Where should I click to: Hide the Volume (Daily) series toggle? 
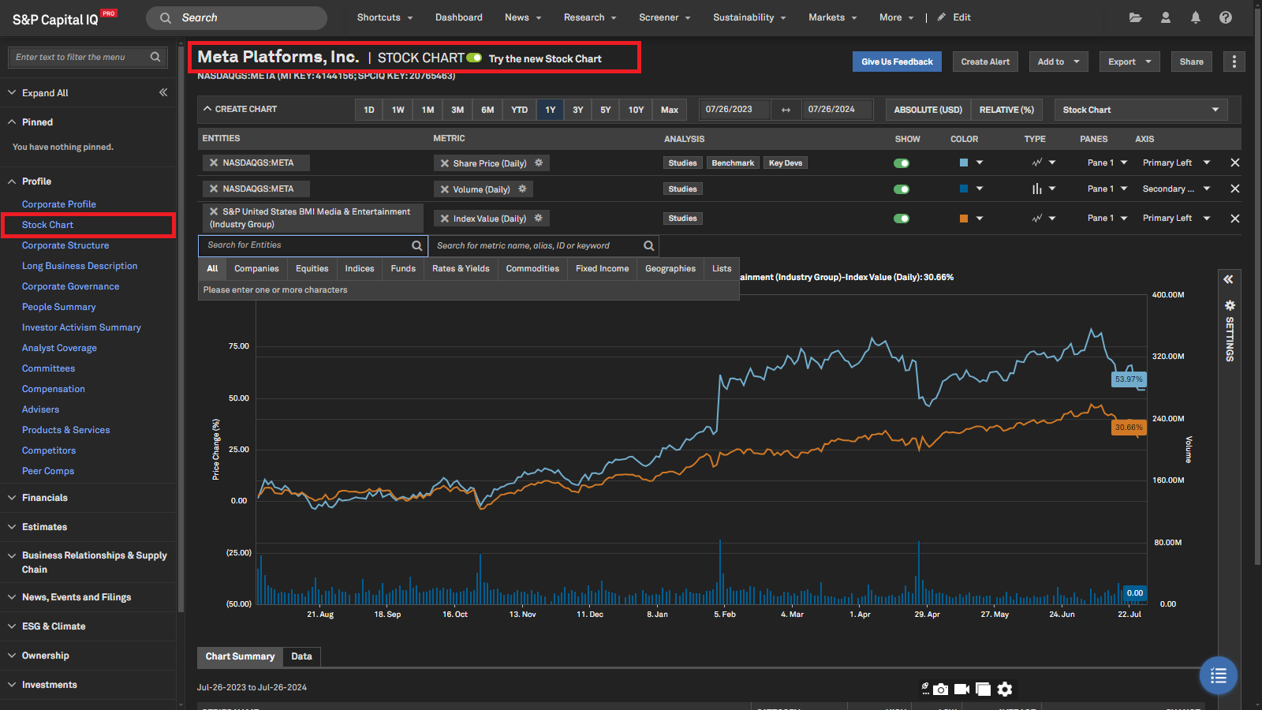[x=901, y=189]
